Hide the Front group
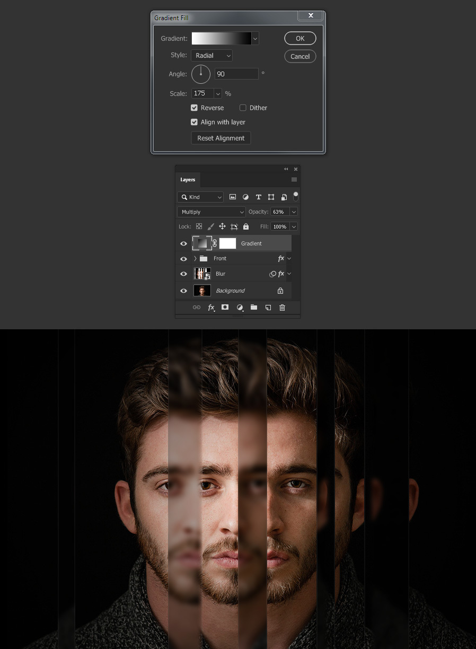Image resolution: width=476 pixels, height=649 pixels. coord(183,259)
